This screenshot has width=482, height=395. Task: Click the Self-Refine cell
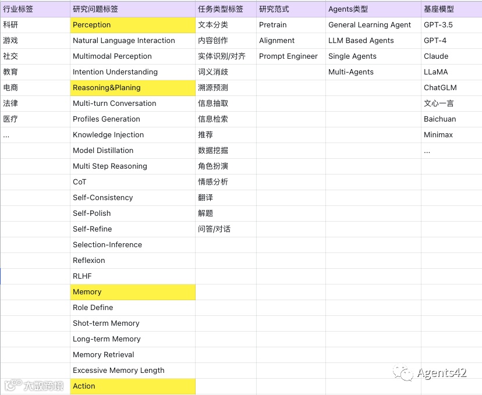tap(133, 229)
